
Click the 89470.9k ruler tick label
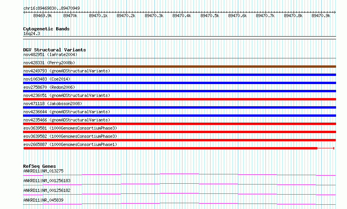tap(321, 16)
